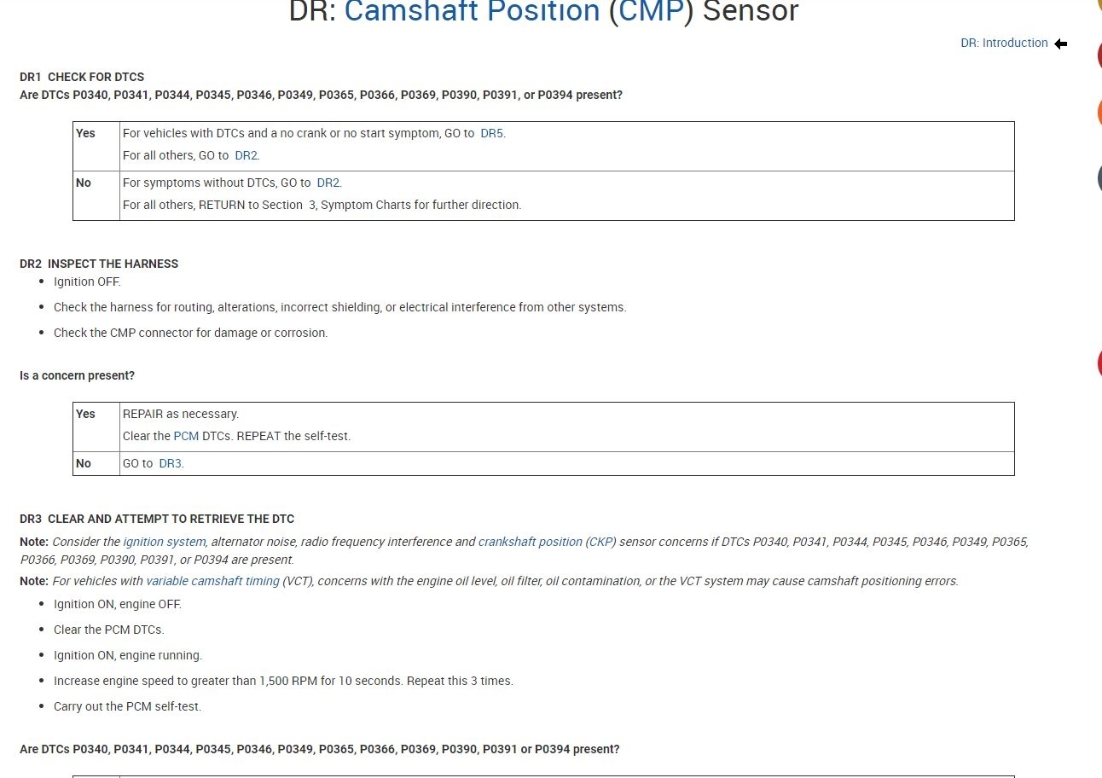Image resolution: width=1102 pixels, height=778 pixels.
Task: Jump to DR3 from the DR2 No row
Action: tap(170, 463)
